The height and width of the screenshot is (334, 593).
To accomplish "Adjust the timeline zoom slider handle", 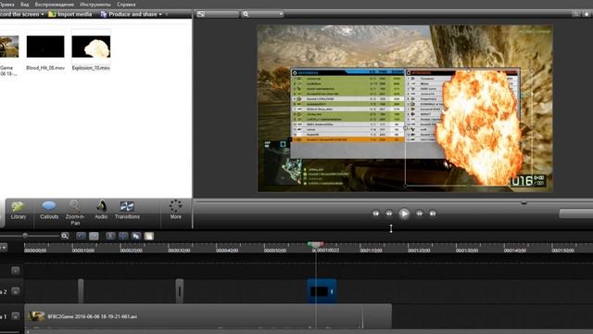I will 25,236.
